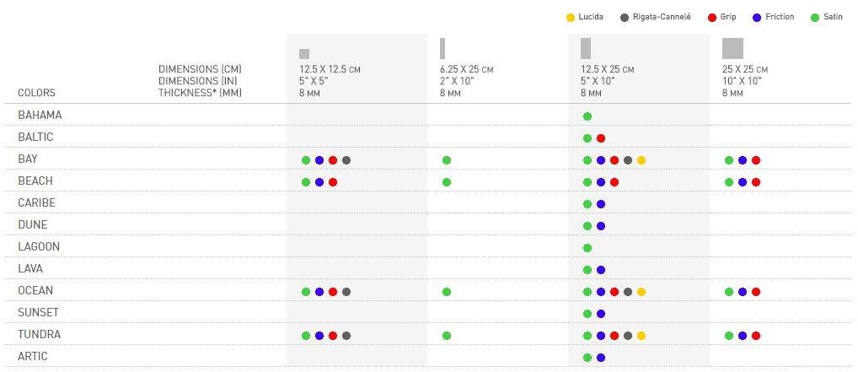Click the yellow Lucida dot in the BAY row
This screenshot has width=858, height=372.
click(x=641, y=160)
